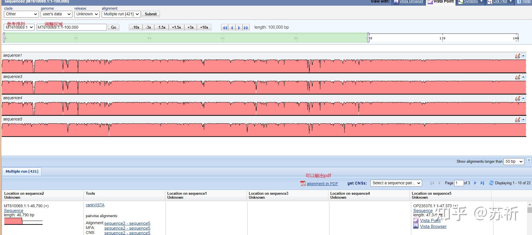Select the Vista Point view tab
This screenshot has height=235, width=532.
[441, 2]
